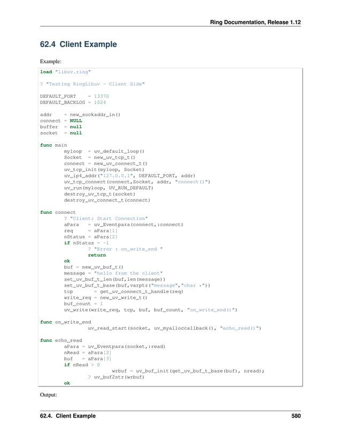Click the 'if nRead > 0' line

coord(82,365)
